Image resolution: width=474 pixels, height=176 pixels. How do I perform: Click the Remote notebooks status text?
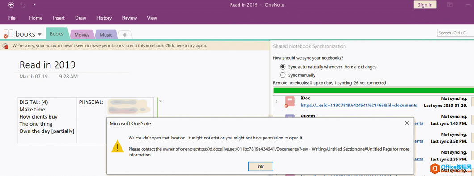330,82
